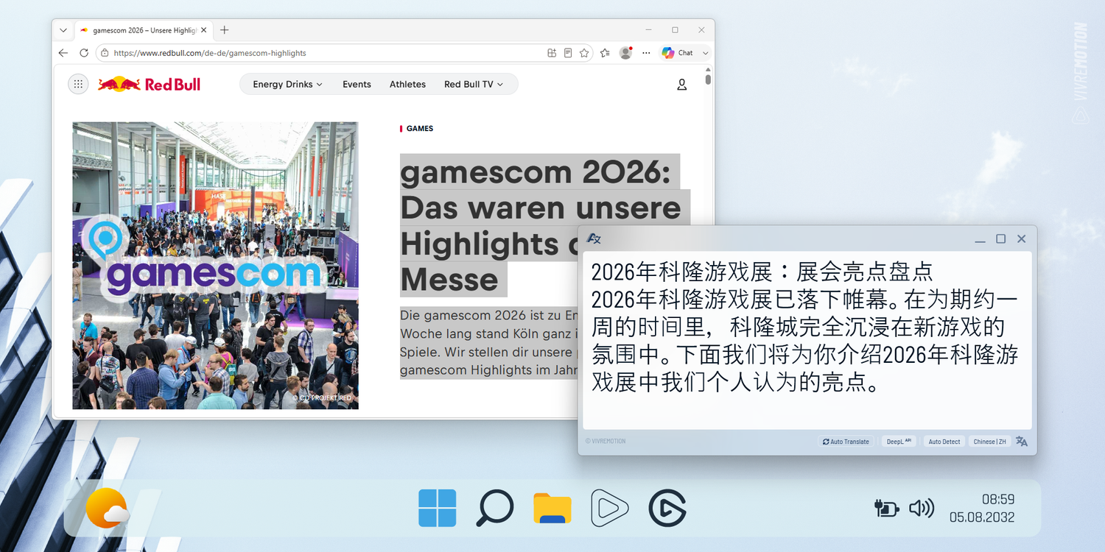Add this page to favorites with star icon
Image resolution: width=1105 pixels, height=552 pixels.
click(x=584, y=53)
